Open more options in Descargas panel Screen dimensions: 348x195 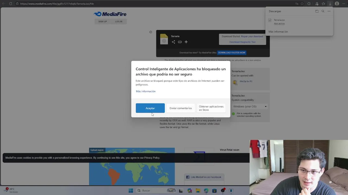[x=329, y=11]
